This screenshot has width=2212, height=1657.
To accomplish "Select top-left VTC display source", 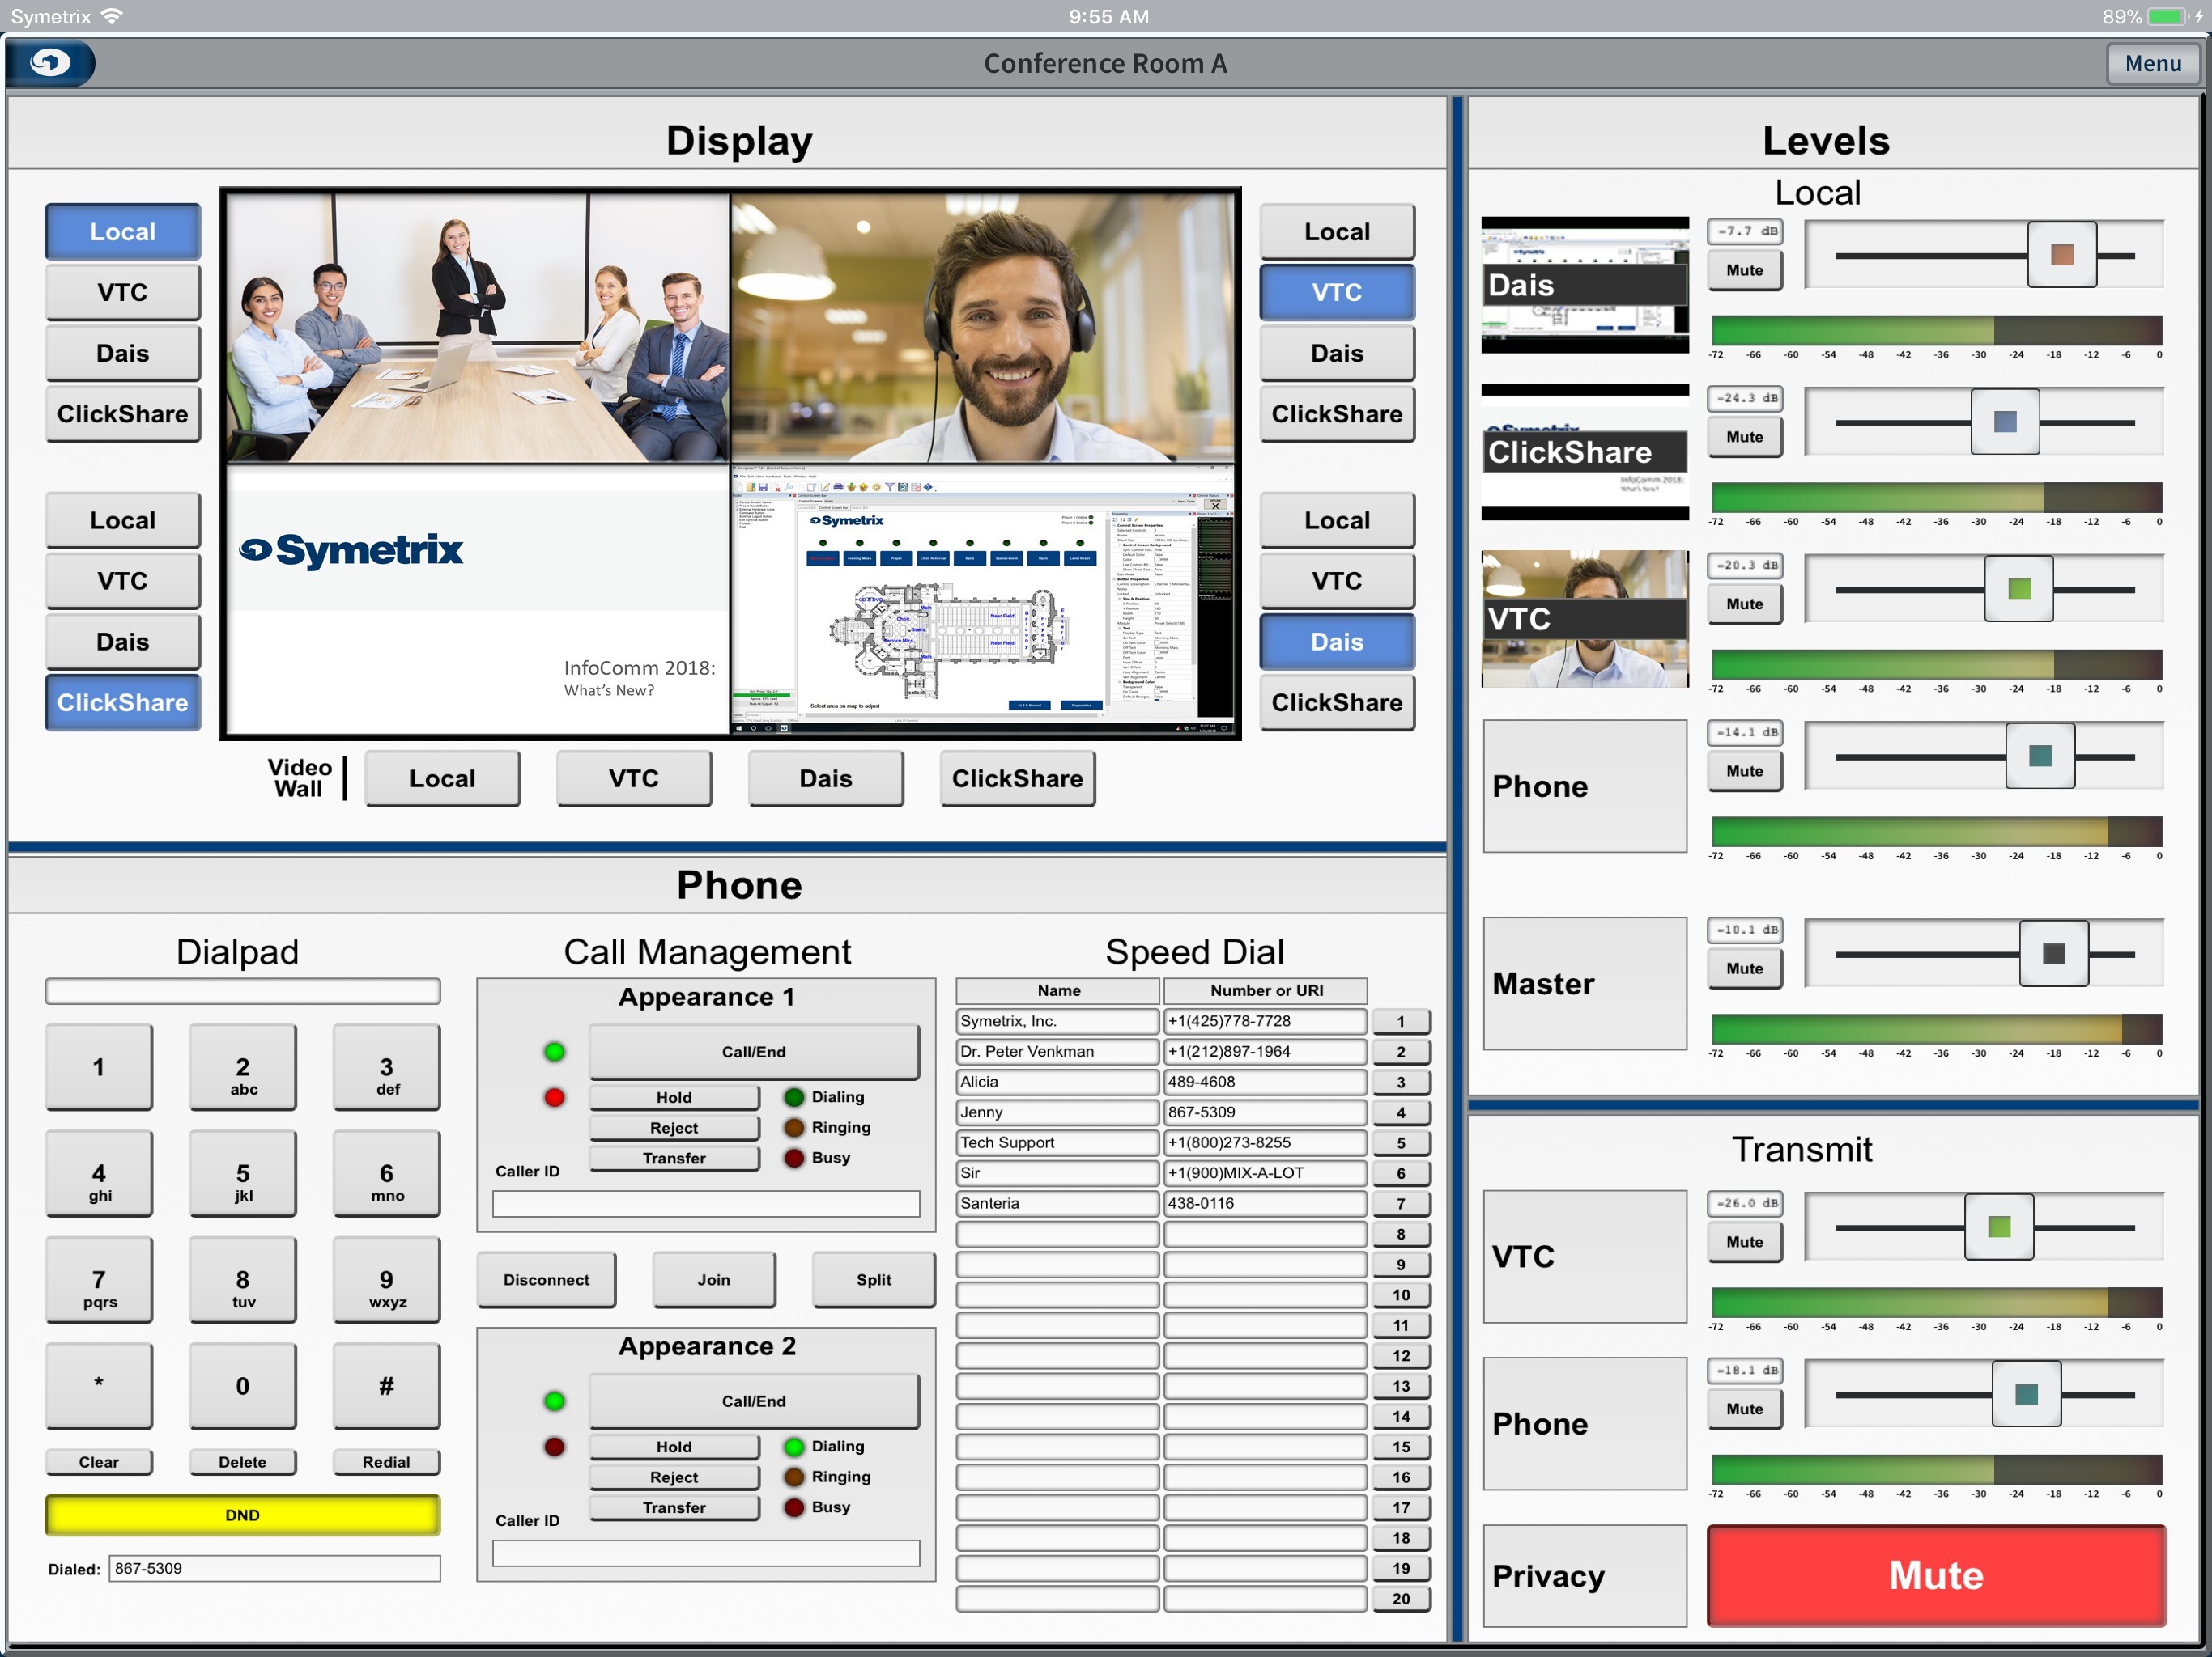I will point(122,292).
